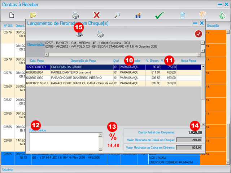Click the green thumbs-up icon
This screenshot has height=173, width=231.
point(222,15)
